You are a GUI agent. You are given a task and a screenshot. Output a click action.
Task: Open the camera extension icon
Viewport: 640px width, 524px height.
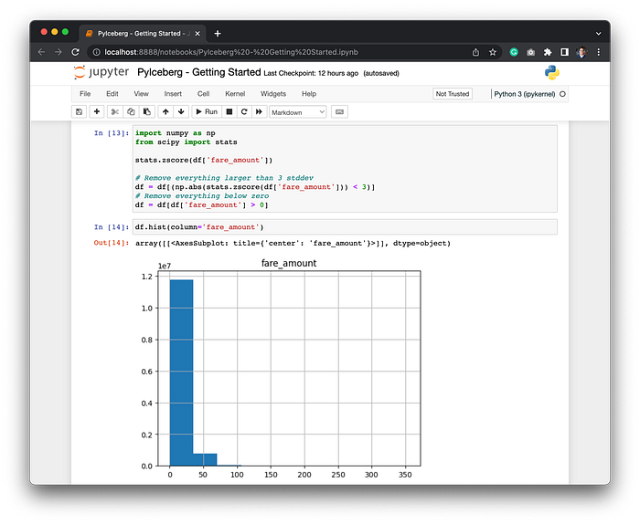tap(530, 52)
